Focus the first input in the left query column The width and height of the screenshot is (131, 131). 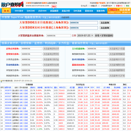click(x=32, y=49)
